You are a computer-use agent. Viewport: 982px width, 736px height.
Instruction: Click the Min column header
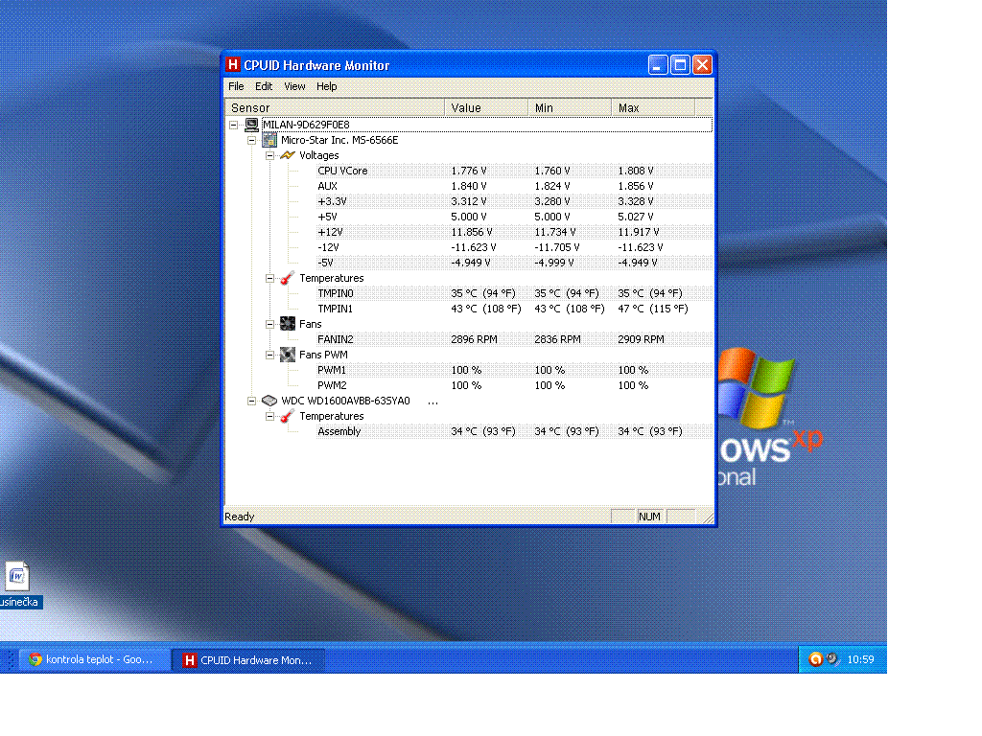(x=570, y=107)
